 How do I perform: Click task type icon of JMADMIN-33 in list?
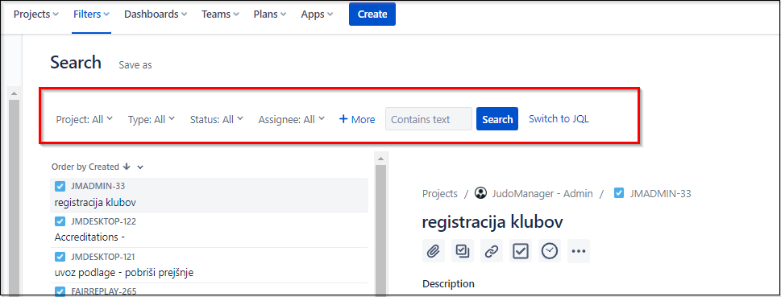click(x=60, y=186)
